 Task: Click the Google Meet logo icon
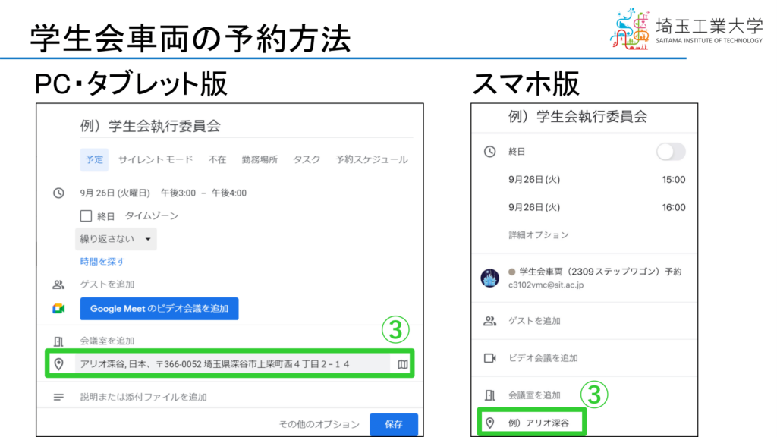tap(58, 309)
